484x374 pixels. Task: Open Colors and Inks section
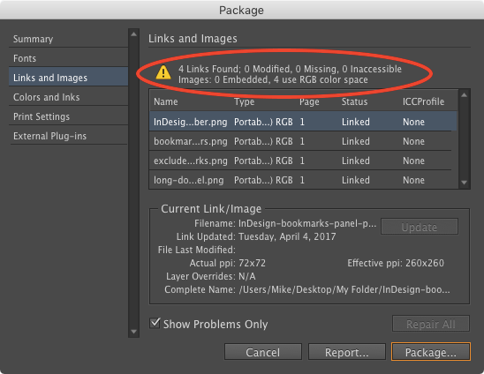click(68, 97)
